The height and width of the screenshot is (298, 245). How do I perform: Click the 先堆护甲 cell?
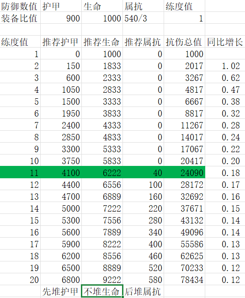click(x=61, y=291)
